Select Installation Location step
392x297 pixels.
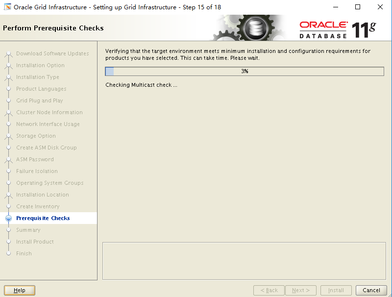point(43,195)
